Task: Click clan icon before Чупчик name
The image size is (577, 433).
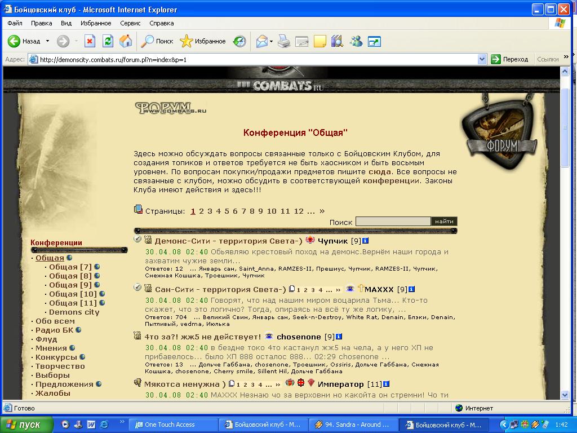Action: click(x=310, y=240)
